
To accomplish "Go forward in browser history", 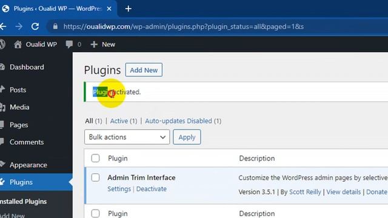I will 19,26.
